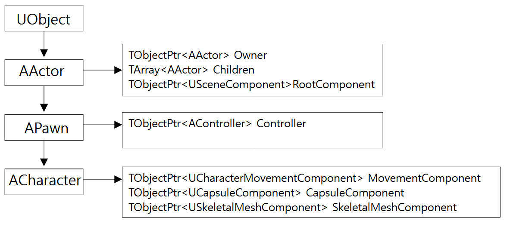Click the TObjectPtr<AActor> Owner line
This screenshot has width=507, height=233.
pos(197,55)
